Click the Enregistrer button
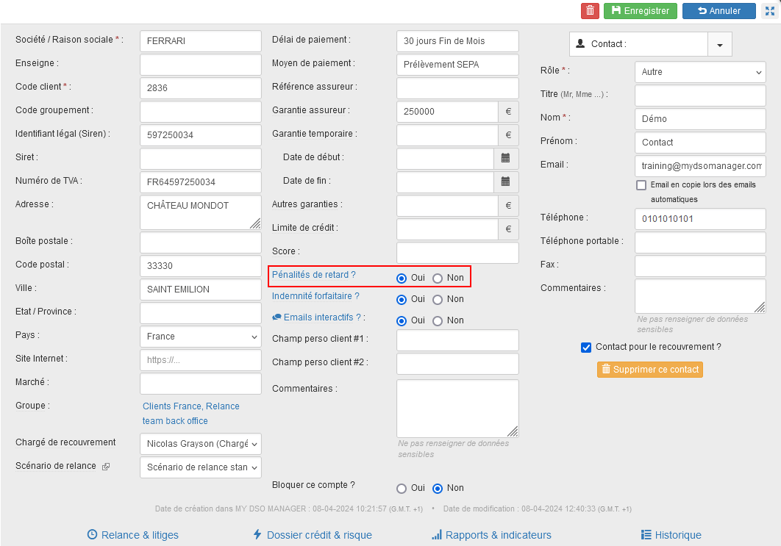Image resolution: width=781 pixels, height=546 pixels. coord(640,10)
